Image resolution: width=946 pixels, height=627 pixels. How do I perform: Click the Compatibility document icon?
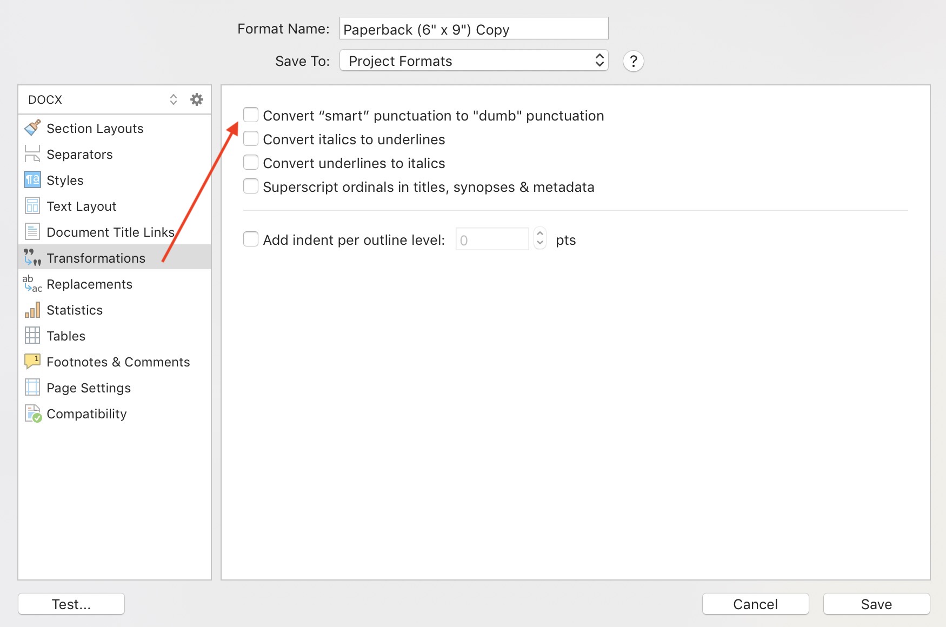tap(32, 413)
